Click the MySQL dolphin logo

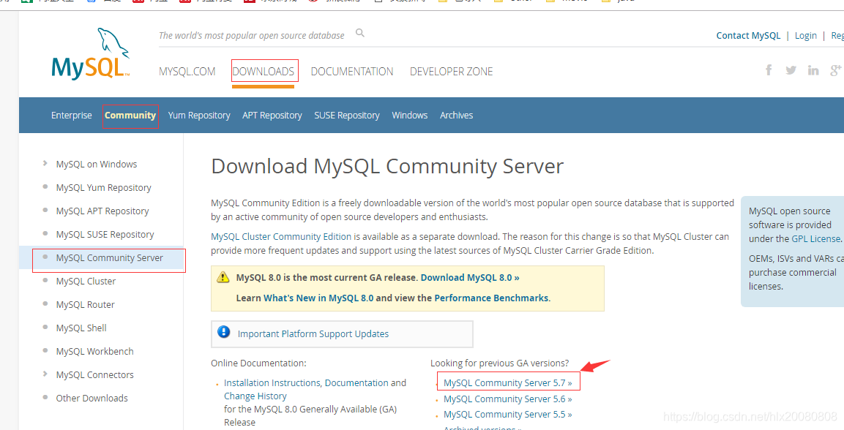pos(91,54)
